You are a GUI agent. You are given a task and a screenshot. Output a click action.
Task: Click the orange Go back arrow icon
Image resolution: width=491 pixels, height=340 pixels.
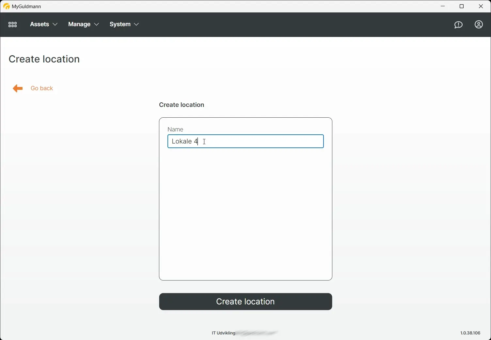click(x=17, y=88)
